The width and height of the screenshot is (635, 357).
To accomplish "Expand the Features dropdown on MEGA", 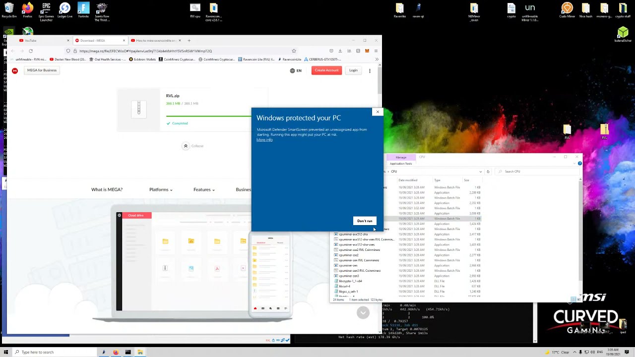I will [204, 189].
